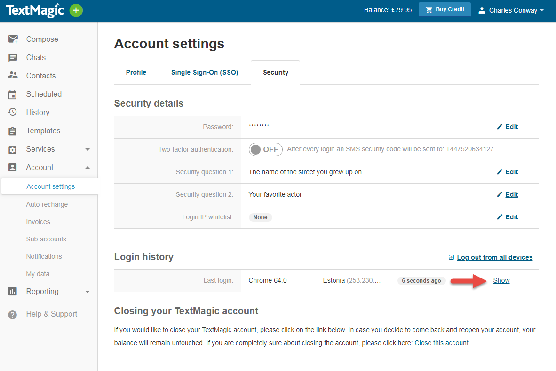This screenshot has height=371, width=556.
Task: Expand the Services submenu arrow
Action: pyautogui.click(x=87, y=149)
